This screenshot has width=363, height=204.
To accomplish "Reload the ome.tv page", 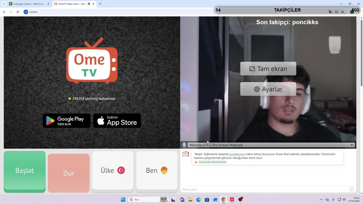I will click(18, 12).
